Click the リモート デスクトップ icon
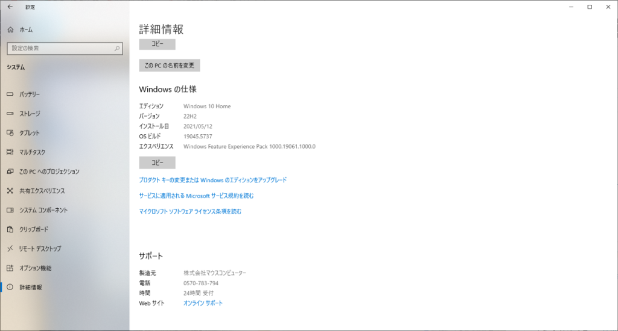The image size is (618, 331). 10,249
